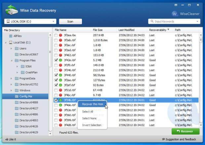Uncheck the box for 3f440.rbf
Screen dimensions: 205x145
coord(56,75)
